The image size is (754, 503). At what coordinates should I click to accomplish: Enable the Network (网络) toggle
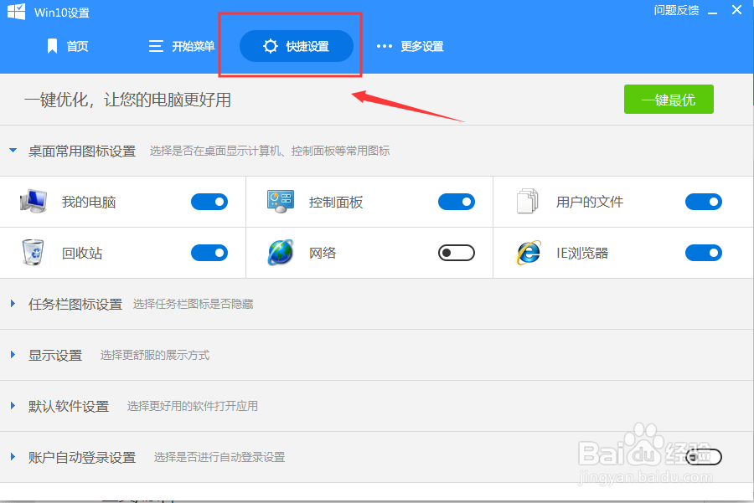click(x=456, y=252)
